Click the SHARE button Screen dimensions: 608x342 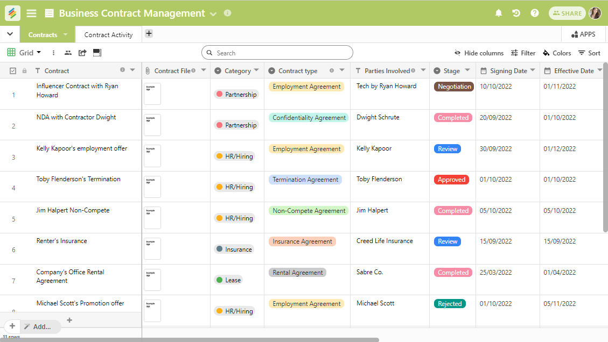(x=567, y=13)
